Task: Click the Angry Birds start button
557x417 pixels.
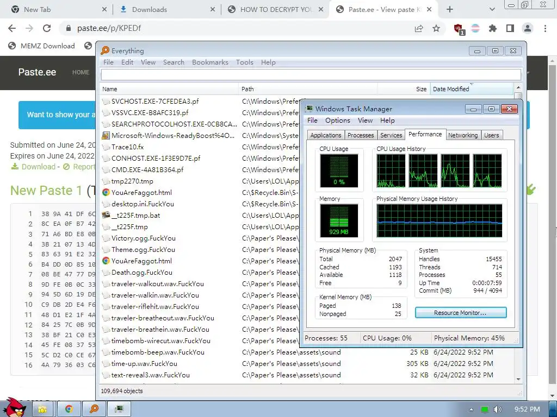Action: 14,407
